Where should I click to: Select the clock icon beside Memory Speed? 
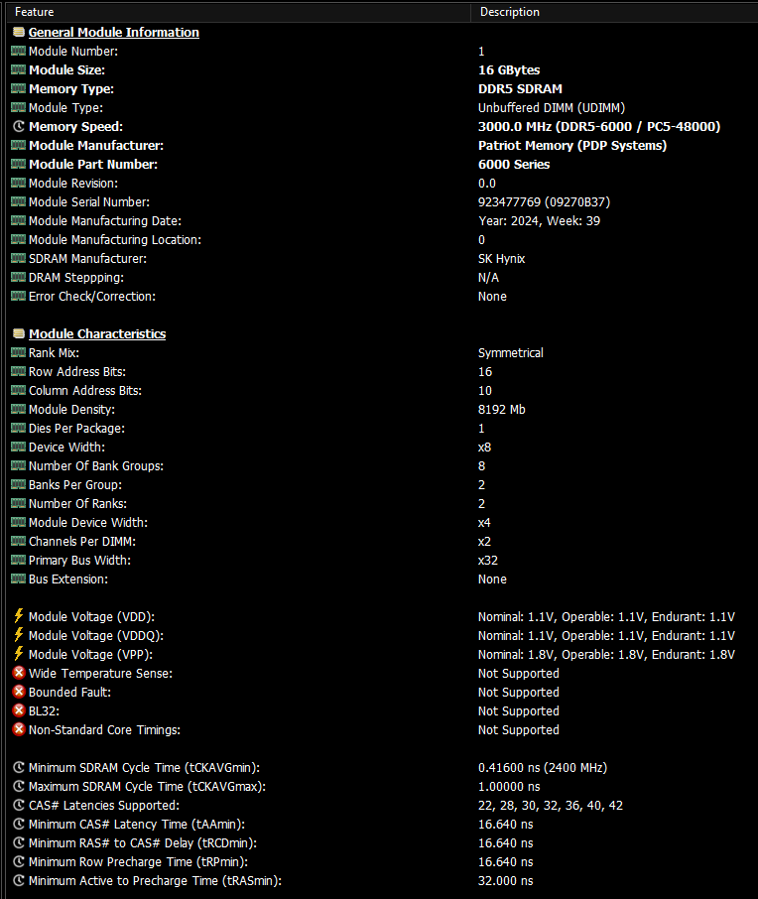(19, 127)
